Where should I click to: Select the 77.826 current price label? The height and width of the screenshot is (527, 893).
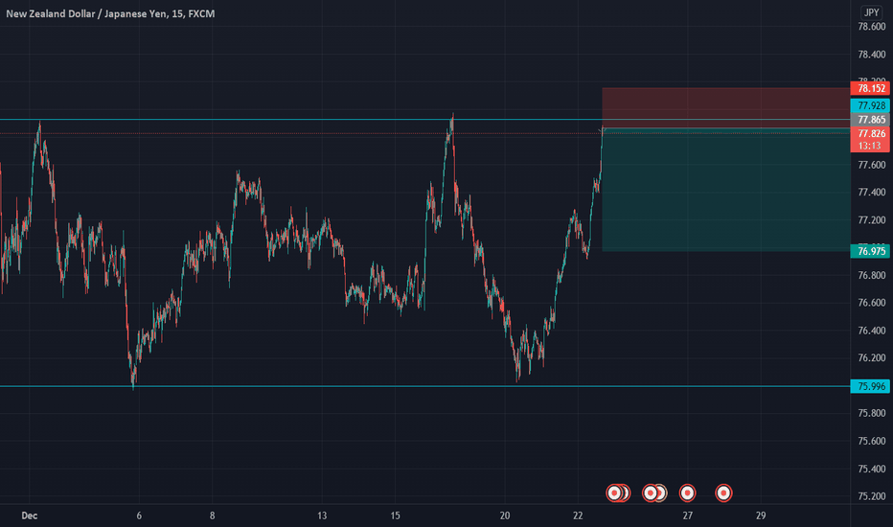point(870,133)
